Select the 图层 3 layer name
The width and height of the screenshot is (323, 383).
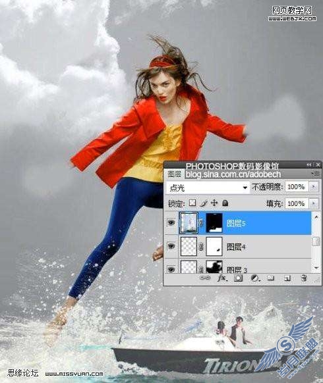point(237,270)
